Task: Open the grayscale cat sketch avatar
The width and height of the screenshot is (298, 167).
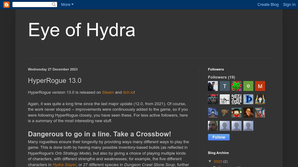Action: pyautogui.click(x=225, y=99)
